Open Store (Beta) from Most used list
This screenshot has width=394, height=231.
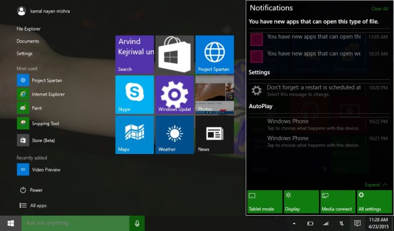36,140
